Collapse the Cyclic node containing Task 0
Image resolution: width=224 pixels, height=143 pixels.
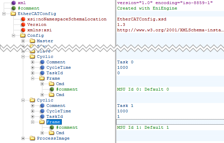(x=23, y=57)
